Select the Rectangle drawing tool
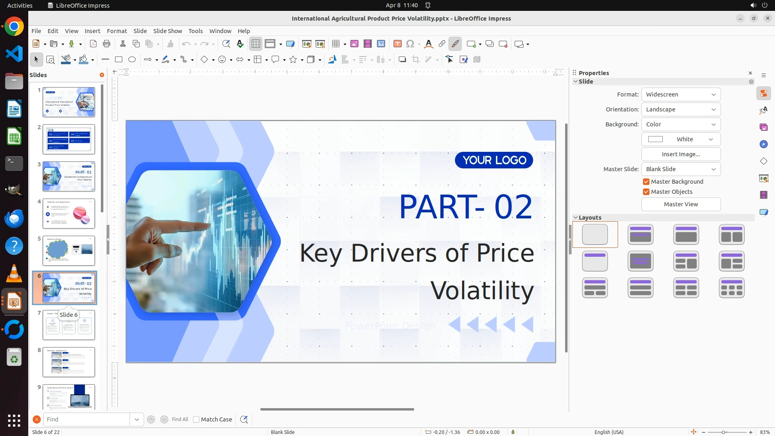The height and width of the screenshot is (436, 775). coord(119,60)
